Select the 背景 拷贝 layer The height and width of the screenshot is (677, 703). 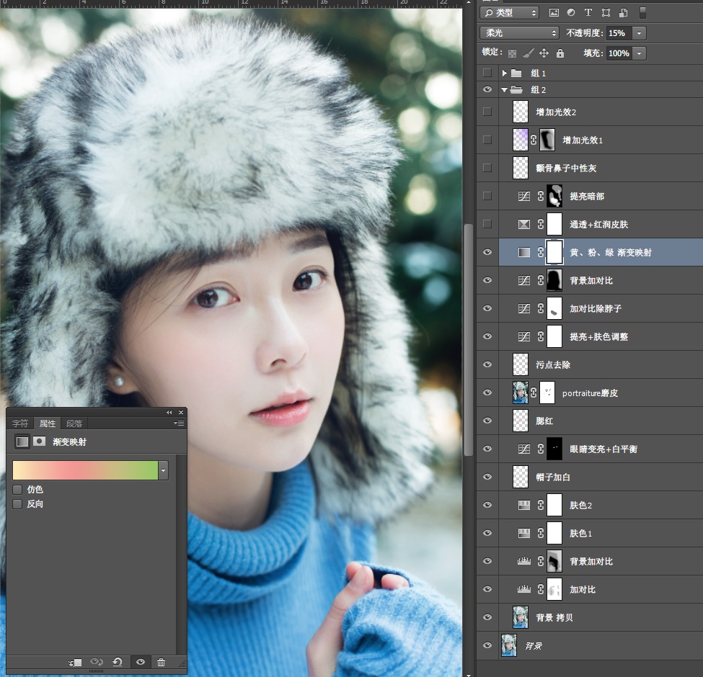[x=601, y=617]
